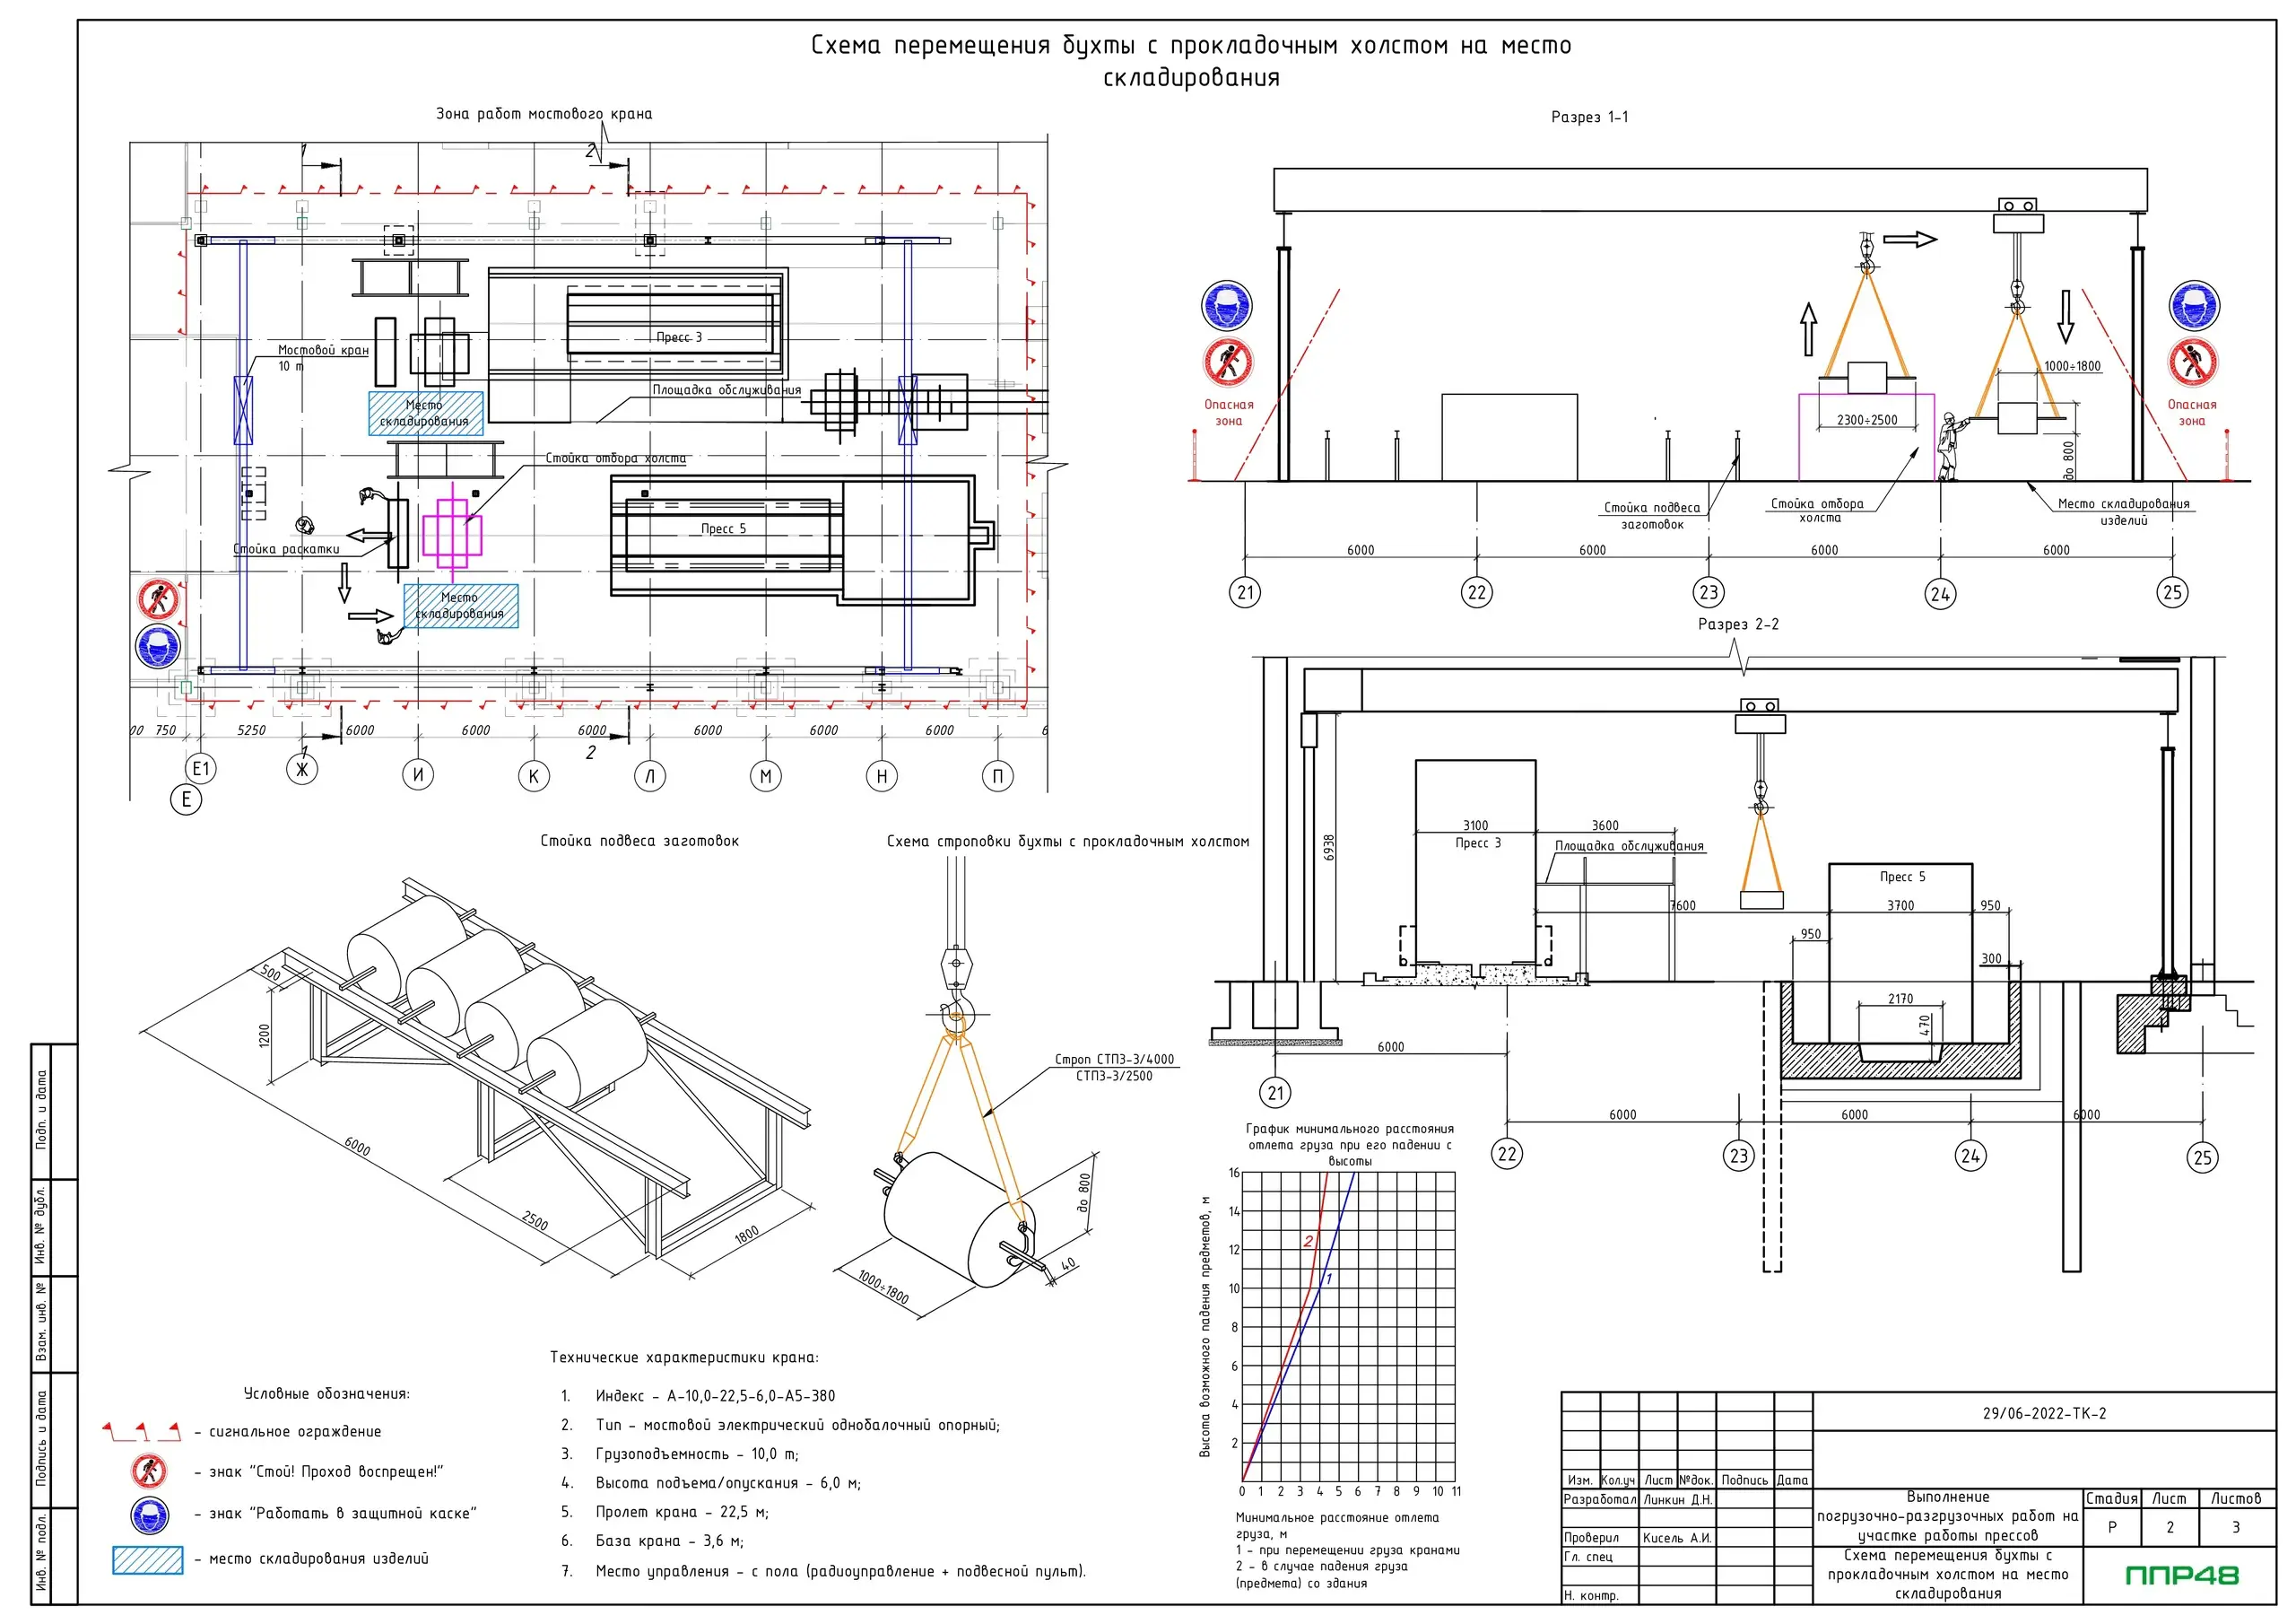Image resolution: width=2296 pixels, height=1624 pixels.
Task: Click the magenta holst stand on the floor plan
Action: [x=452, y=535]
